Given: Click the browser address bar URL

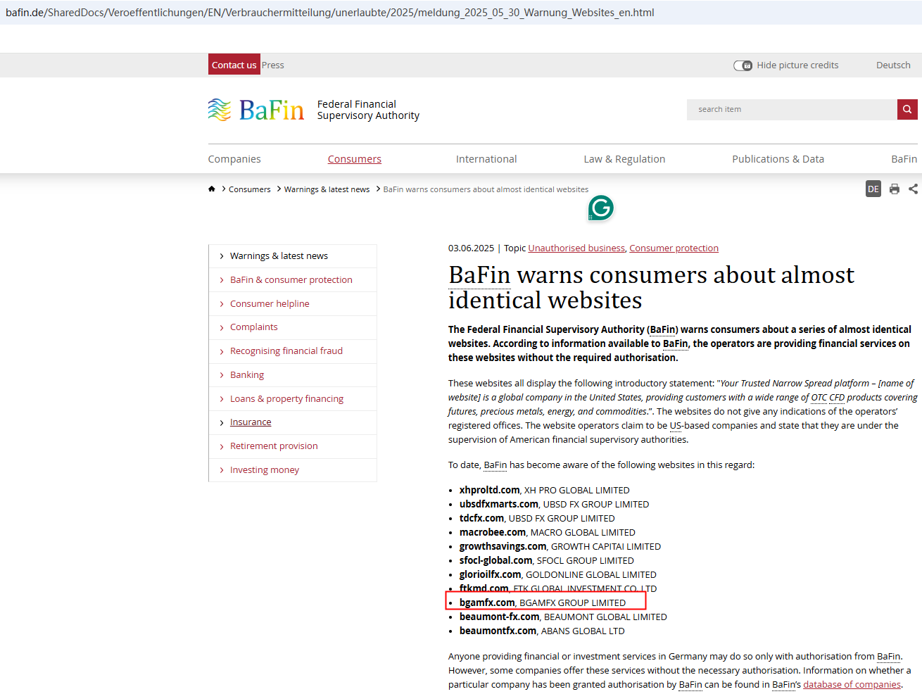Looking at the screenshot, I should (x=330, y=13).
